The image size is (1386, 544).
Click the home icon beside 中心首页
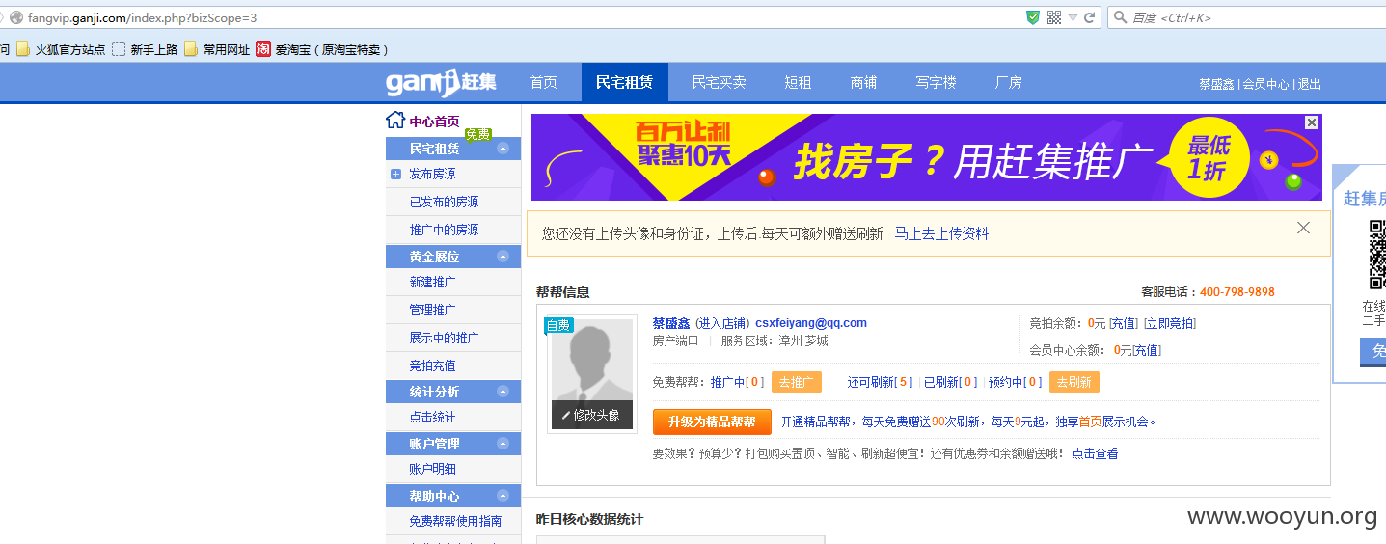(394, 121)
